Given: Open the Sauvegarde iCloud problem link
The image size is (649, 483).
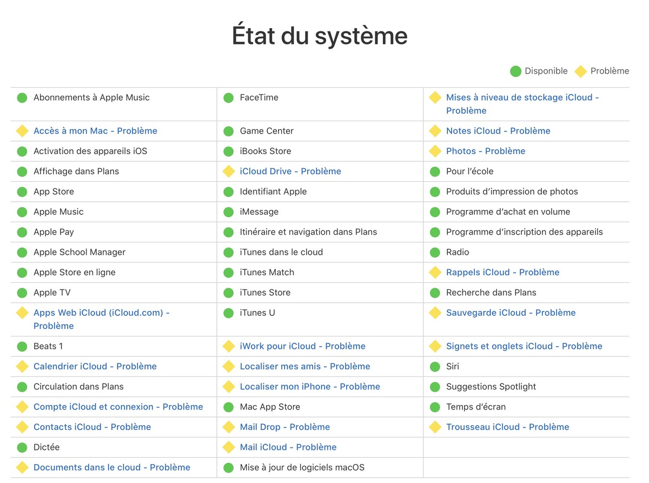Looking at the screenshot, I should [511, 313].
